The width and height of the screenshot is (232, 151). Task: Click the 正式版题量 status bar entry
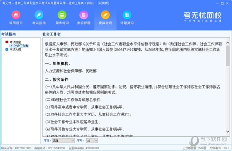194,148
